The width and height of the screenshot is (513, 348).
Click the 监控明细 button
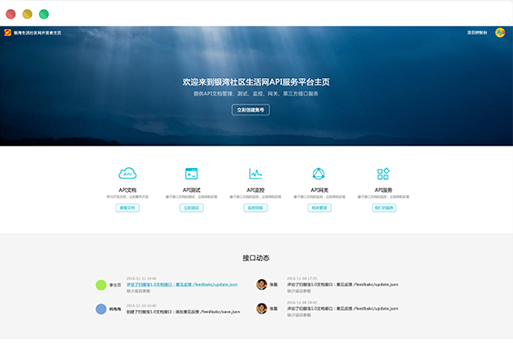256,208
